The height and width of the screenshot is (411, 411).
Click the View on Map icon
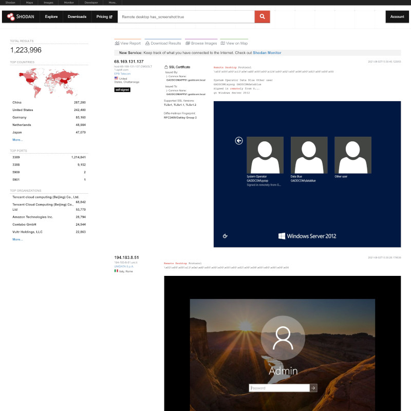click(x=223, y=43)
